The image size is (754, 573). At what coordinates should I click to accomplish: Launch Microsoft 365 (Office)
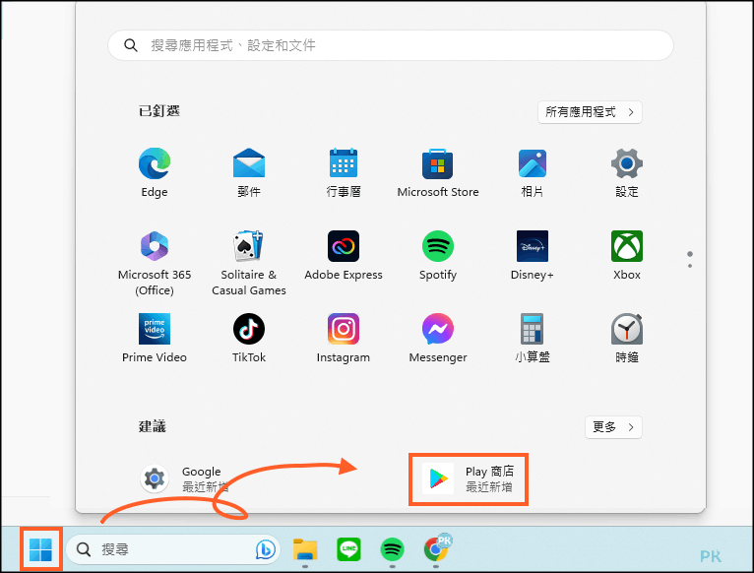[155, 263]
